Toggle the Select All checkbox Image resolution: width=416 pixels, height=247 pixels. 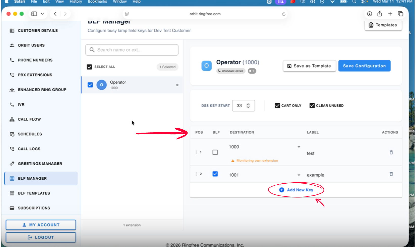[89, 67]
